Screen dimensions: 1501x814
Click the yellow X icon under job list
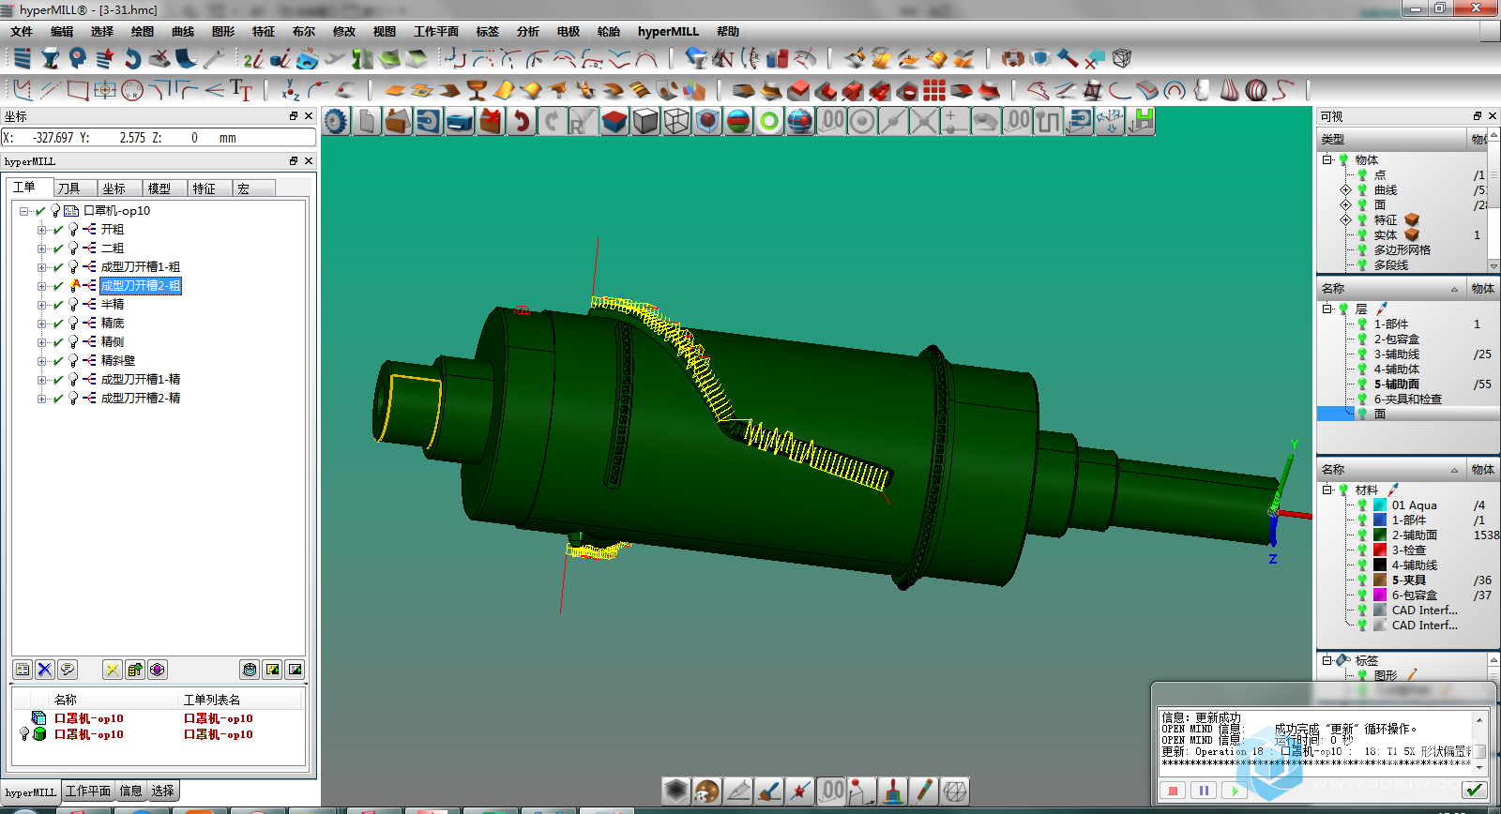coord(113,670)
